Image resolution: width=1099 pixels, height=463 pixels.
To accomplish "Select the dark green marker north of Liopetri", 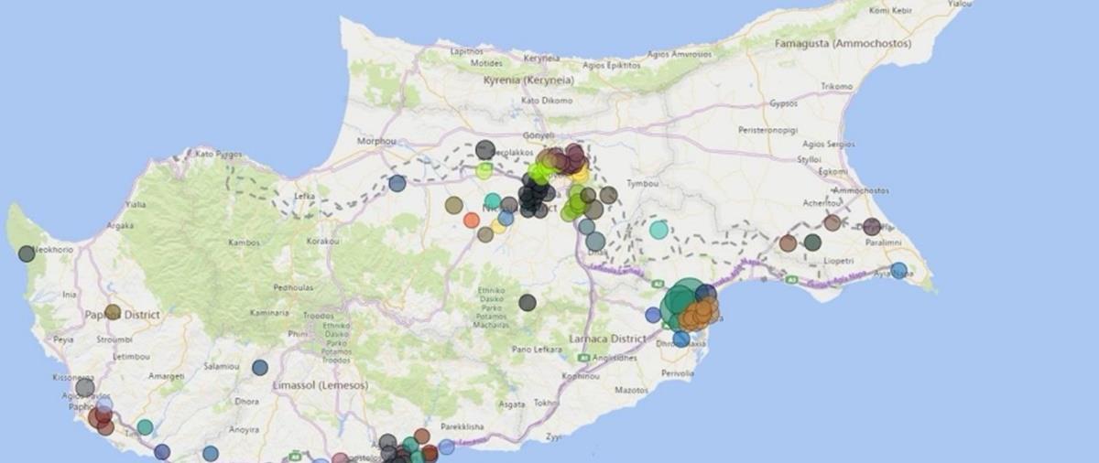I will click(812, 242).
